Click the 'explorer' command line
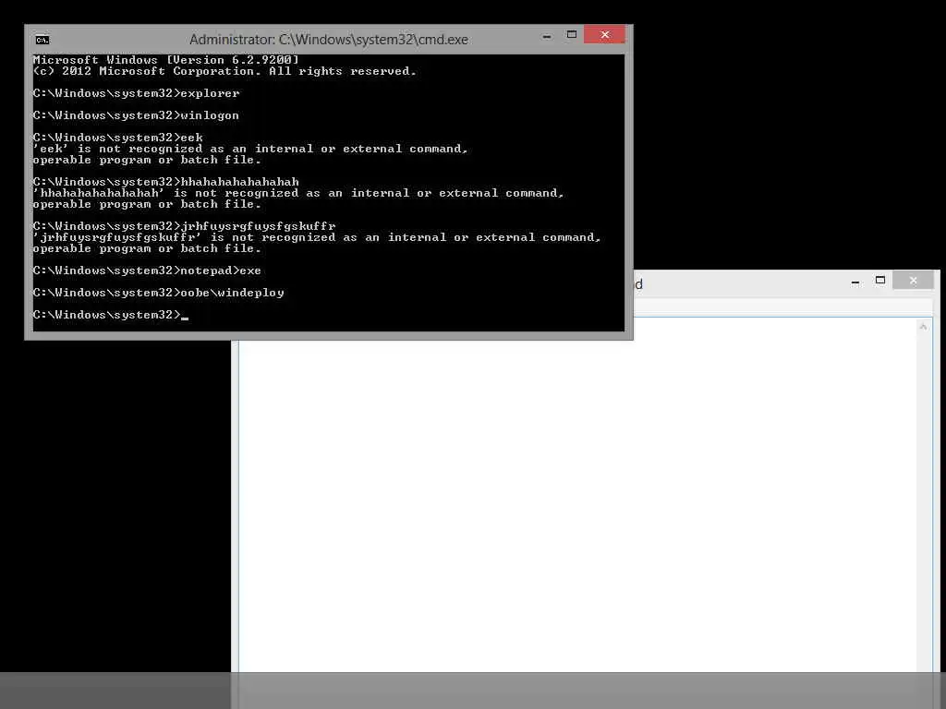 coord(137,93)
